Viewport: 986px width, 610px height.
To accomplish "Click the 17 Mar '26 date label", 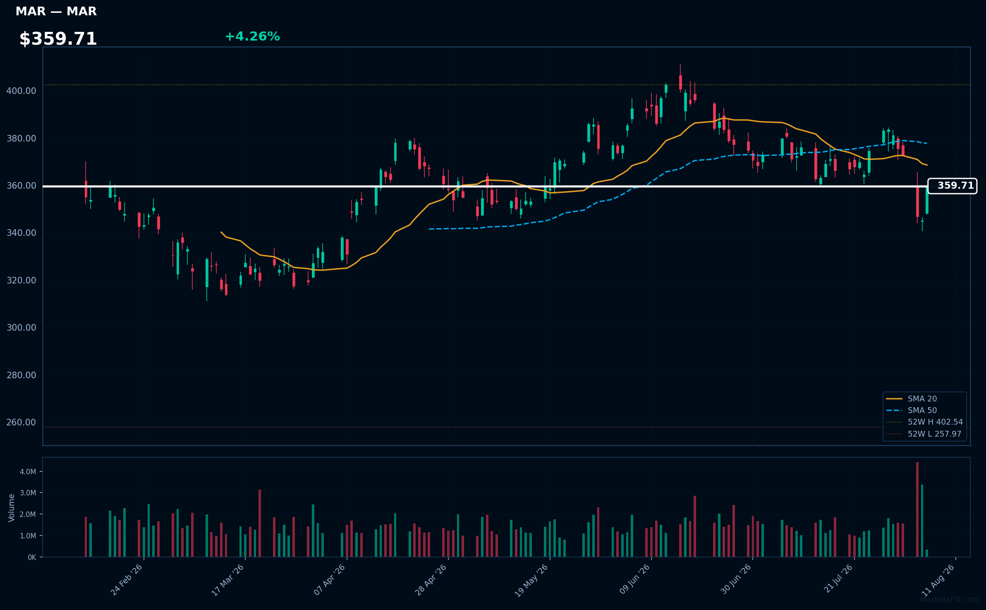I will coord(227,580).
